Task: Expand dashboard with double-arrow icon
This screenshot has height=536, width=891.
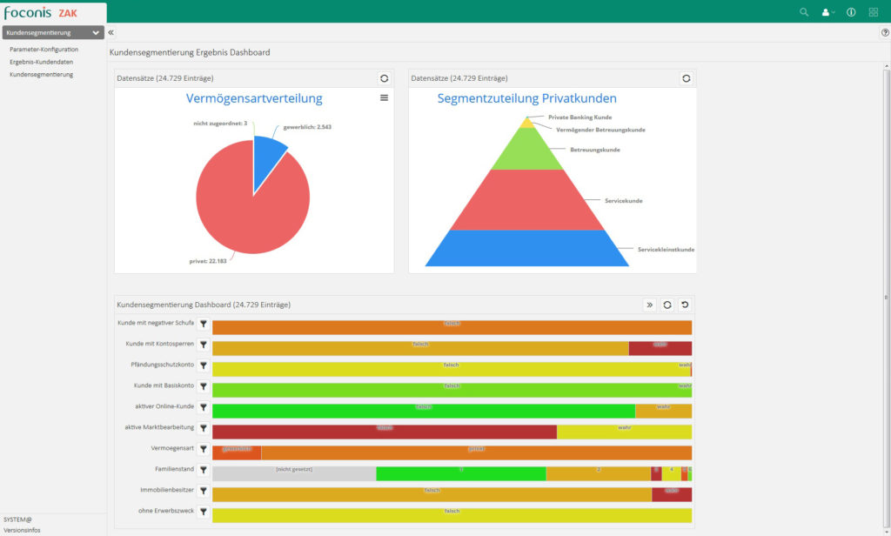Action: [649, 305]
